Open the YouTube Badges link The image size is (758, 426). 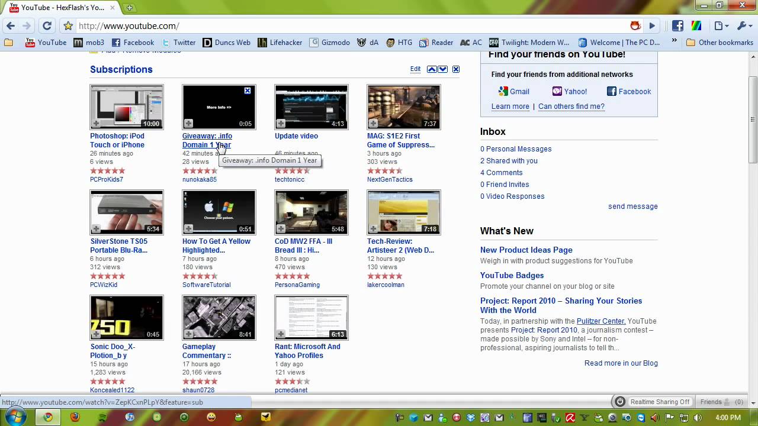click(512, 275)
